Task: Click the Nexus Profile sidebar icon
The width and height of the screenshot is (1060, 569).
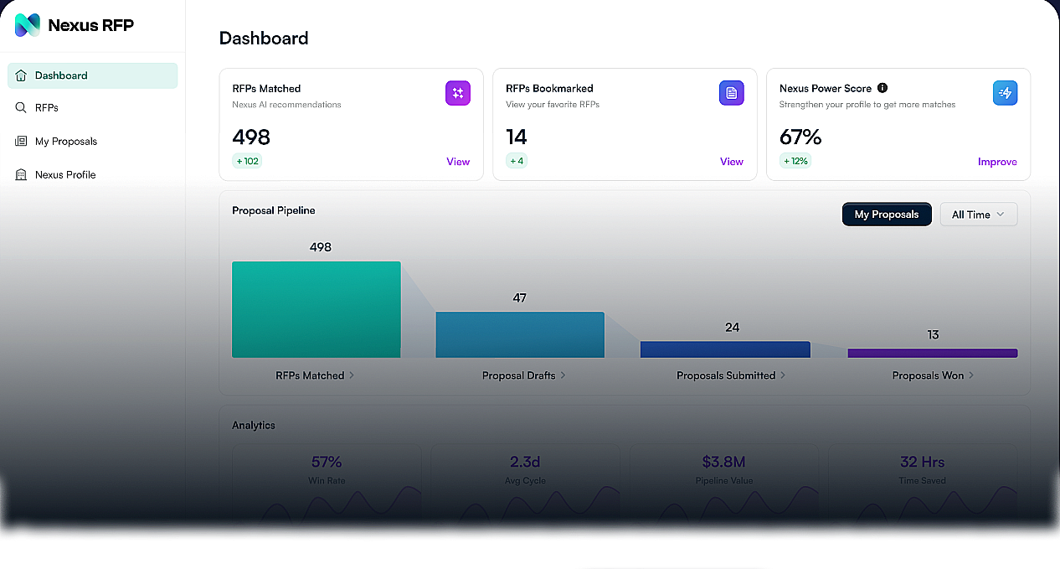Action: (x=20, y=174)
